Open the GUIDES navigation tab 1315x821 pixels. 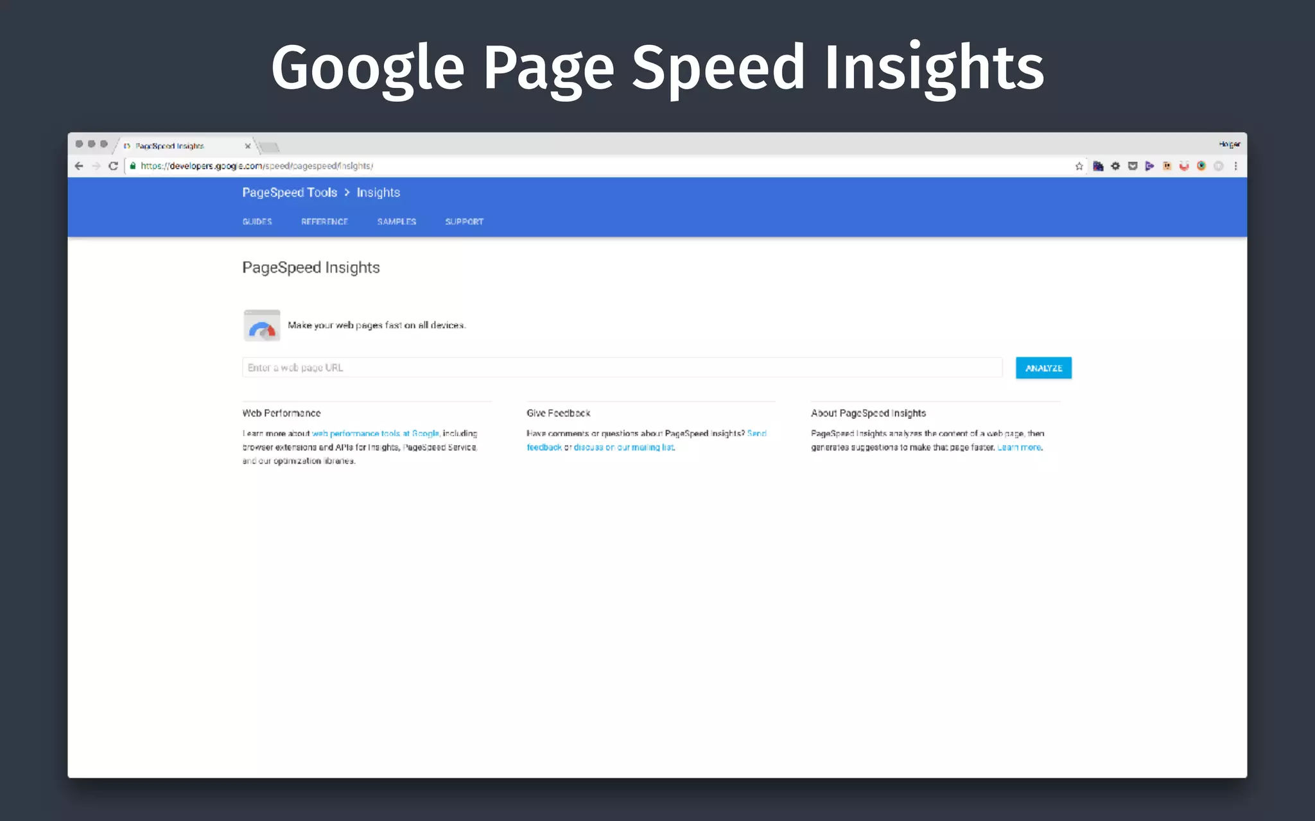tap(257, 221)
